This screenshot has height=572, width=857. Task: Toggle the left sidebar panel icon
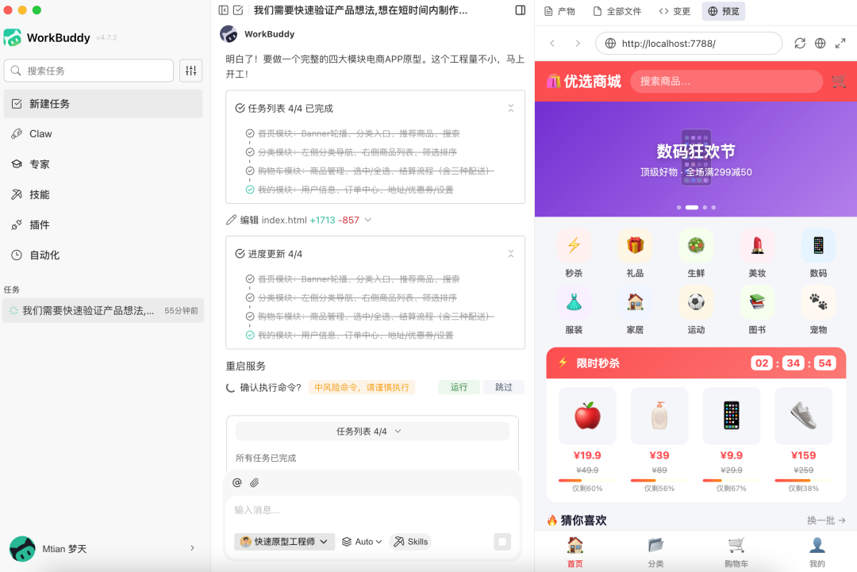(x=224, y=10)
